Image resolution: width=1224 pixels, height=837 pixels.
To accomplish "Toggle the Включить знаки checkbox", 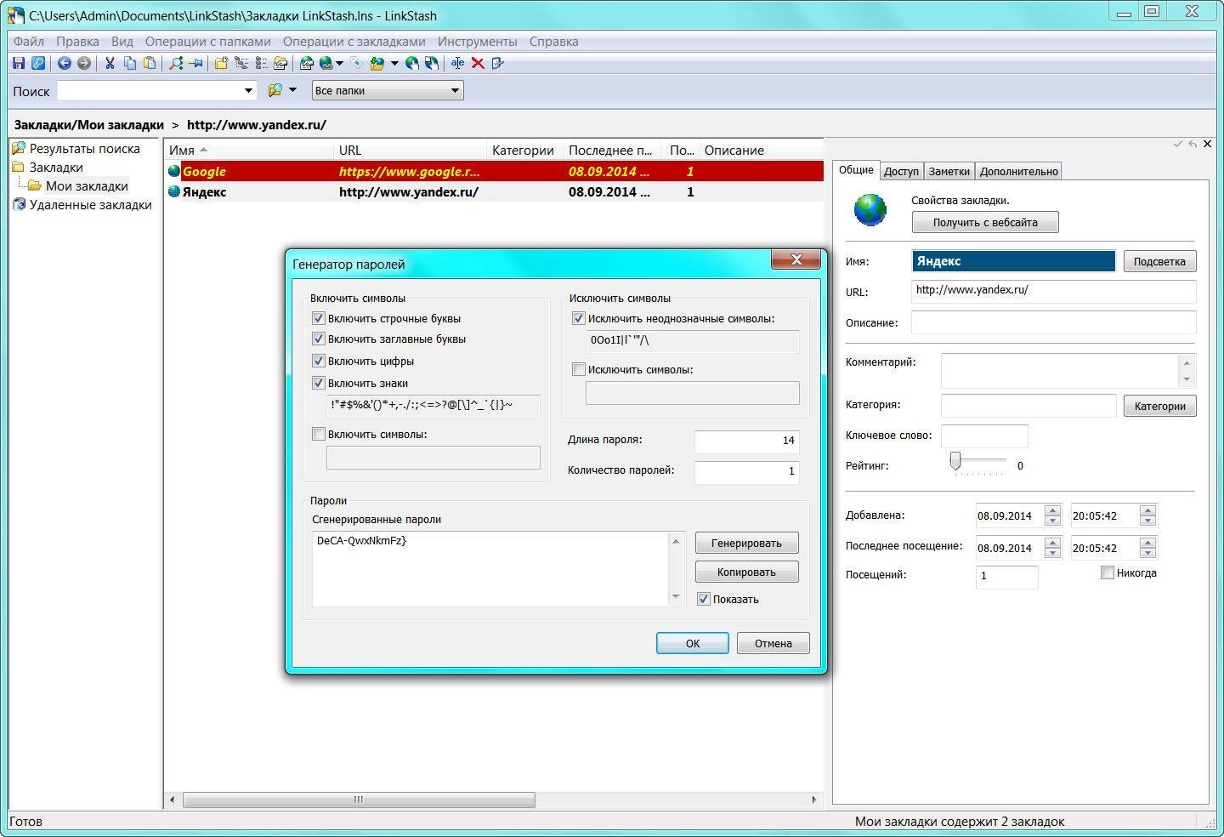I will tap(319, 383).
